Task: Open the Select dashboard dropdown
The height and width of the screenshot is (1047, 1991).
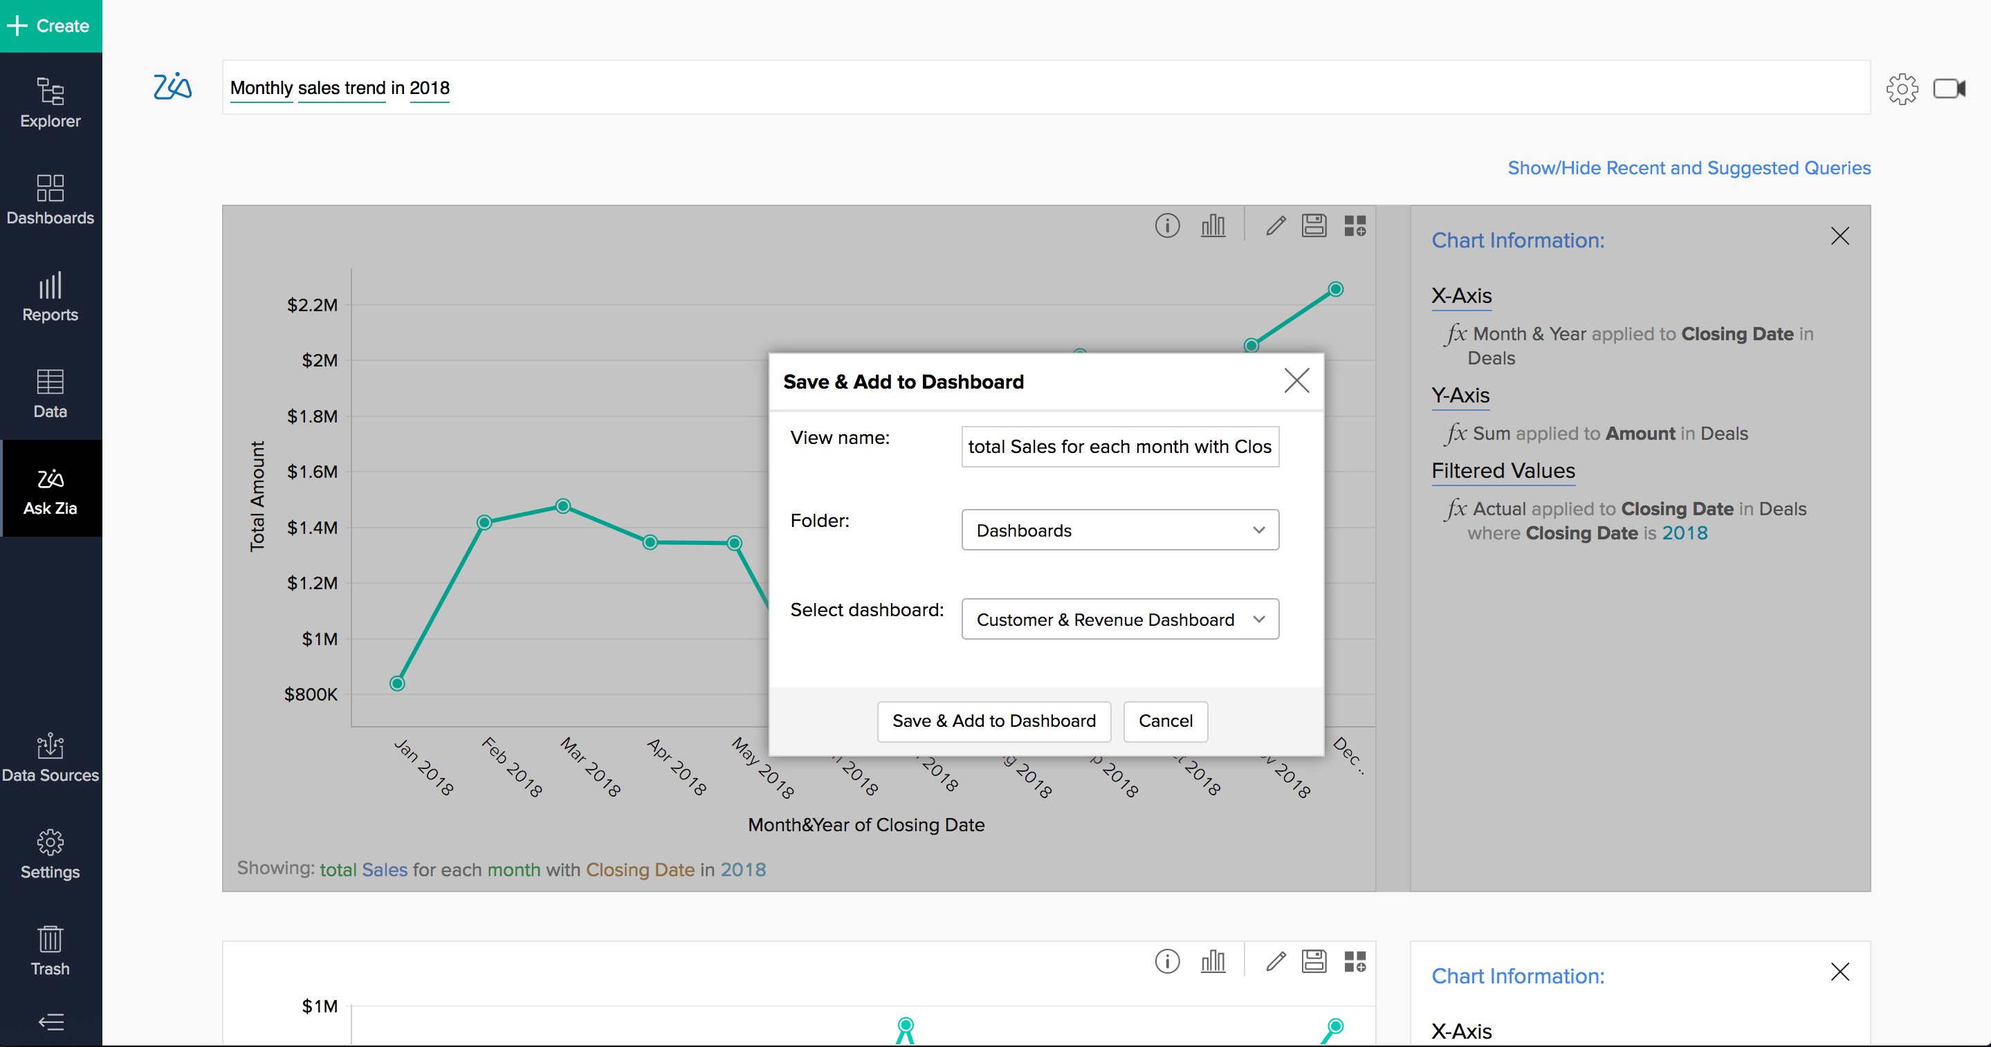Action: [1119, 620]
